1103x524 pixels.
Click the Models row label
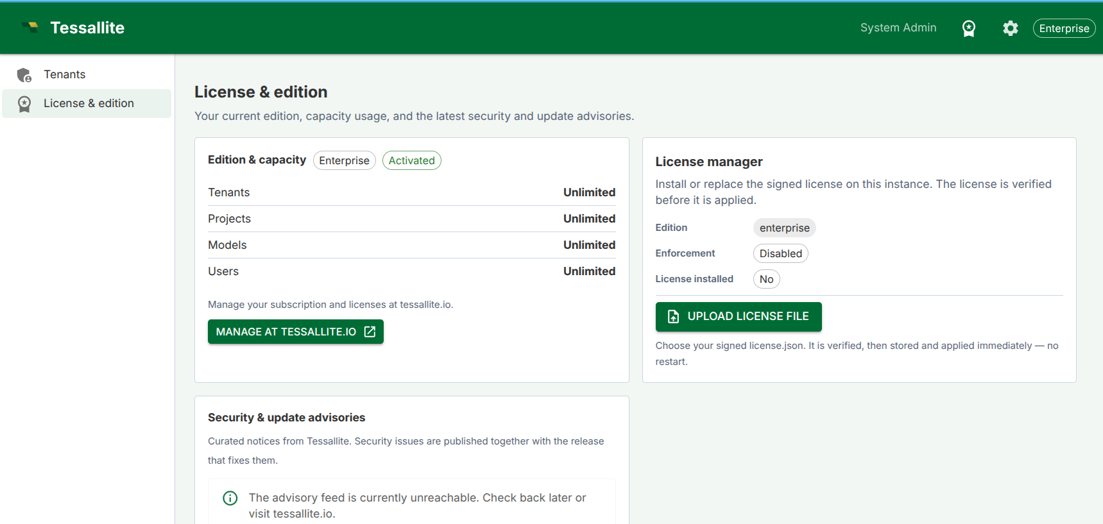click(227, 245)
